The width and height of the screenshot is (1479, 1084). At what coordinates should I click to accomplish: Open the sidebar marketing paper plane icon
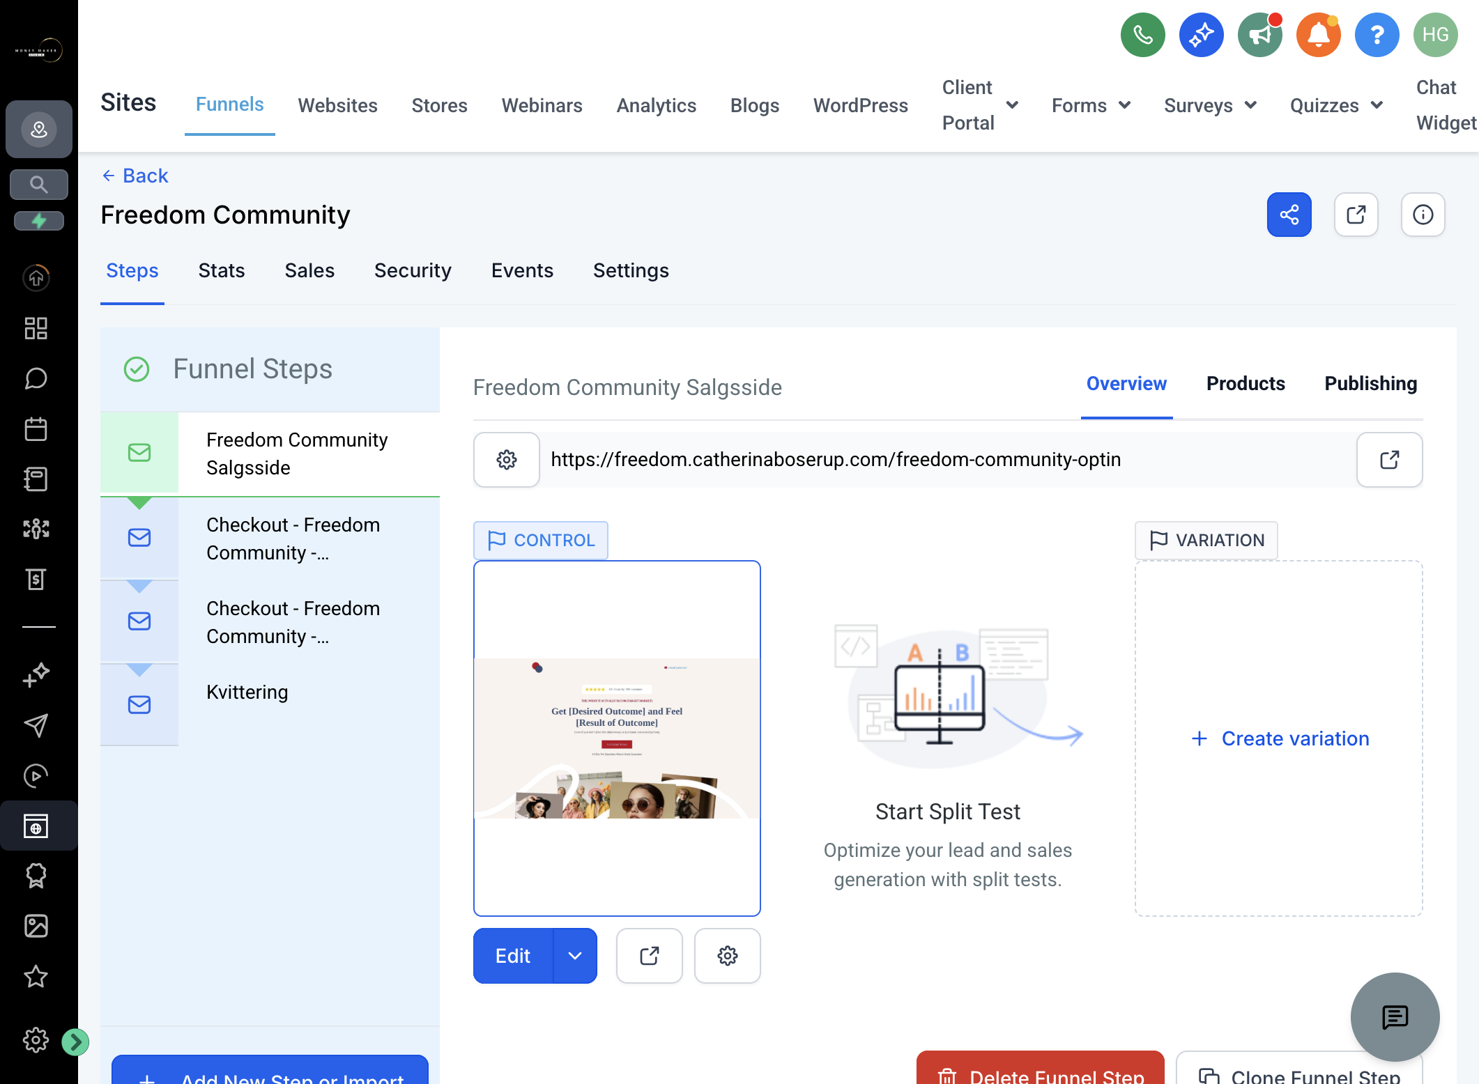pyautogui.click(x=36, y=725)
